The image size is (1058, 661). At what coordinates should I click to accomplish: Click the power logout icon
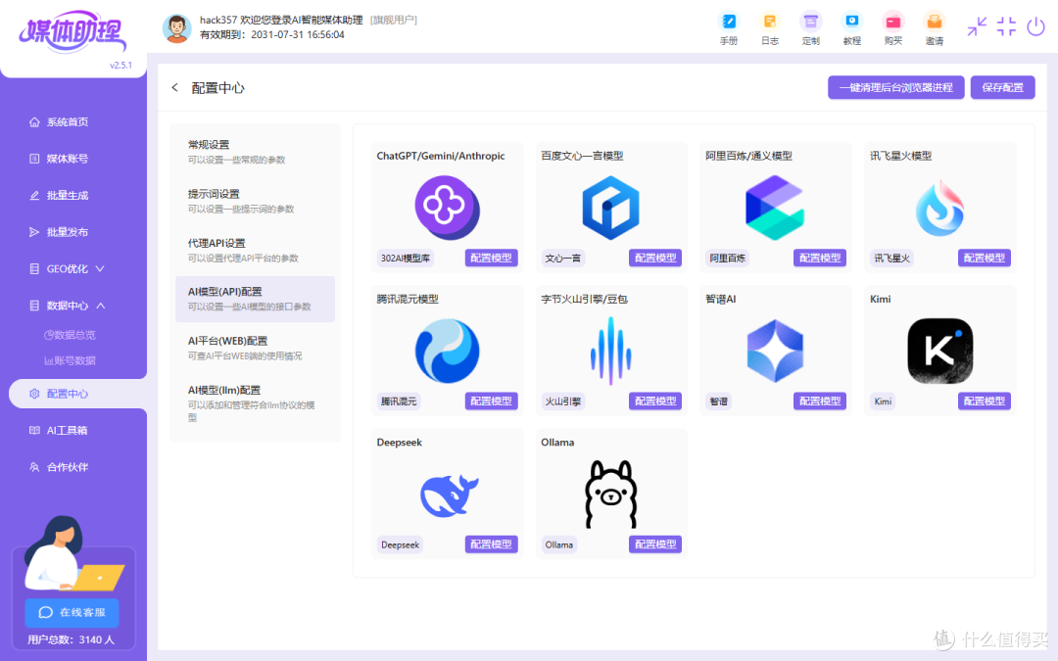[x=1035, y=26]
